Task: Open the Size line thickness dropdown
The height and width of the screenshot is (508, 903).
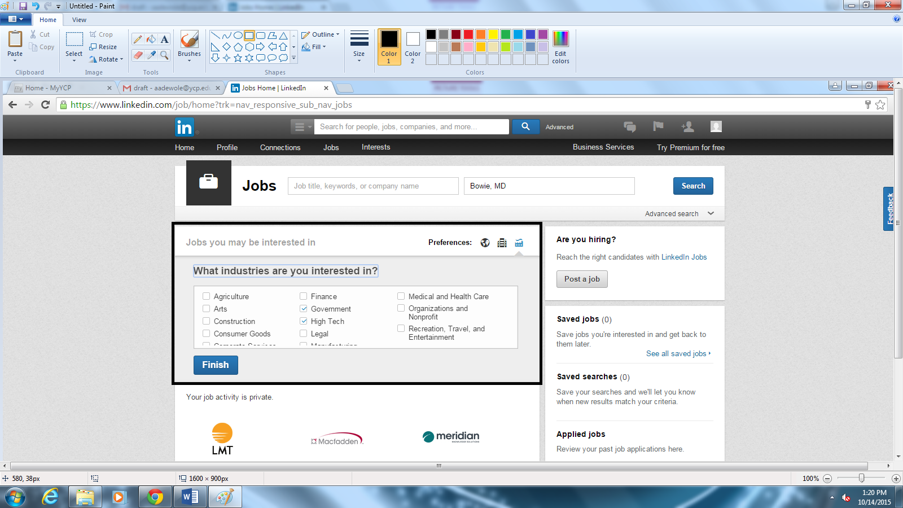Action: pos(359,47)
